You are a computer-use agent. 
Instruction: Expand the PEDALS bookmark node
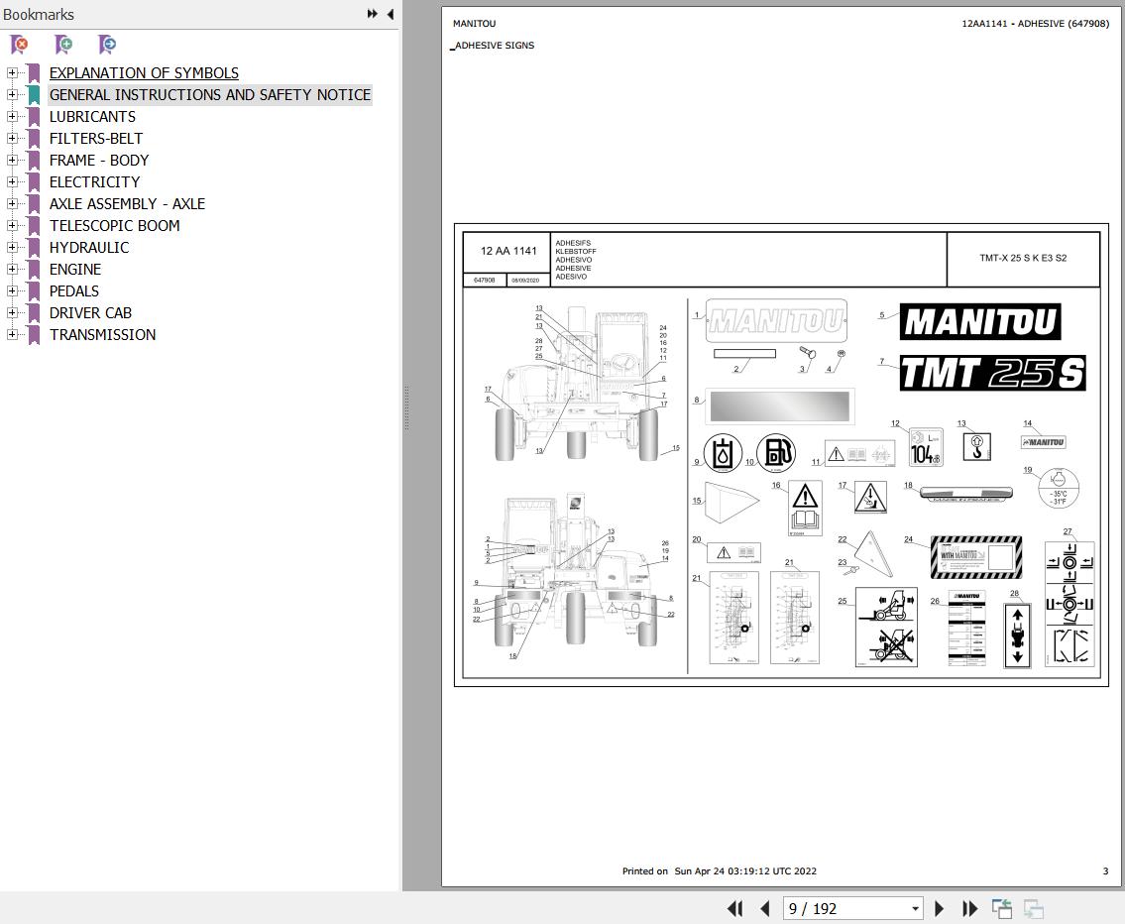point(12,291)
